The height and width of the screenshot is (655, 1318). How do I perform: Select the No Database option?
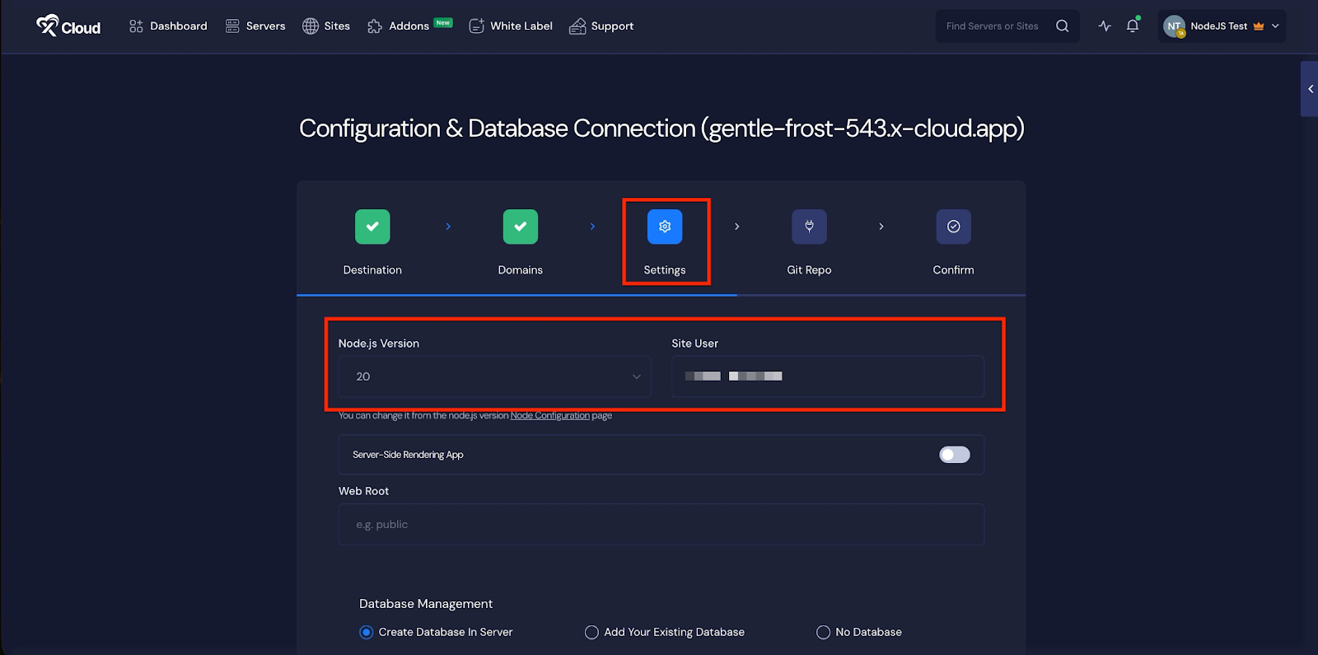pyautogui.click(x=859, y=632)
